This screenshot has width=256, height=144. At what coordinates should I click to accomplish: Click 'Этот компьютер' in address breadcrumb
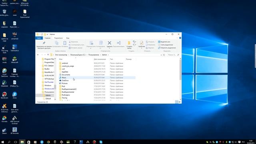pos(61,55)
